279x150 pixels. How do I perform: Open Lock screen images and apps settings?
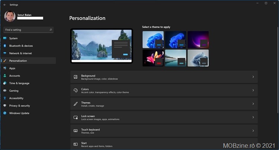coord(164,117)
